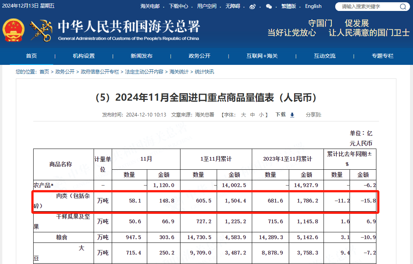Viewport: 413px width, 264px height.
Task: Open the 新闻发布 navigation tab
Action: tap(142, 56)
